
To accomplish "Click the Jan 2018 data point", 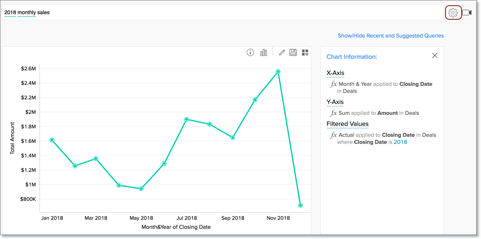I will [52, 140].
